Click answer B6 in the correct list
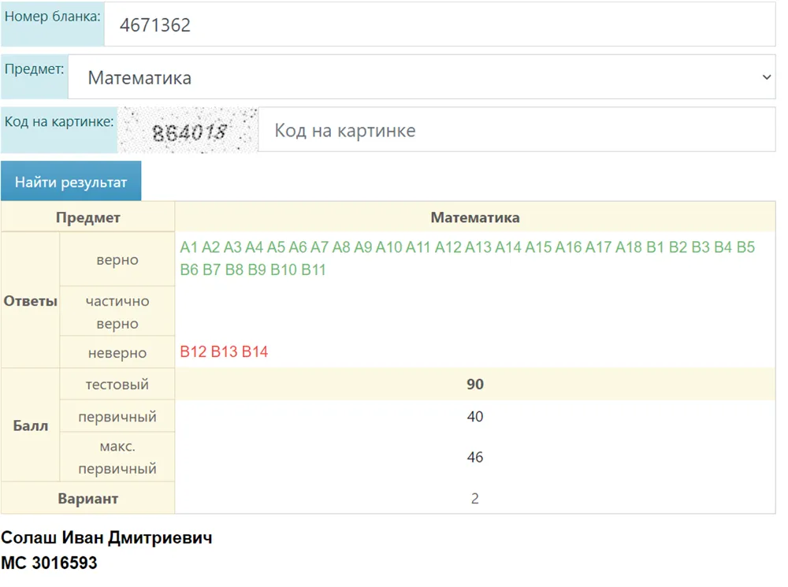Image resolution: width=788 pixels, height=587 pixels. point(189,270)
